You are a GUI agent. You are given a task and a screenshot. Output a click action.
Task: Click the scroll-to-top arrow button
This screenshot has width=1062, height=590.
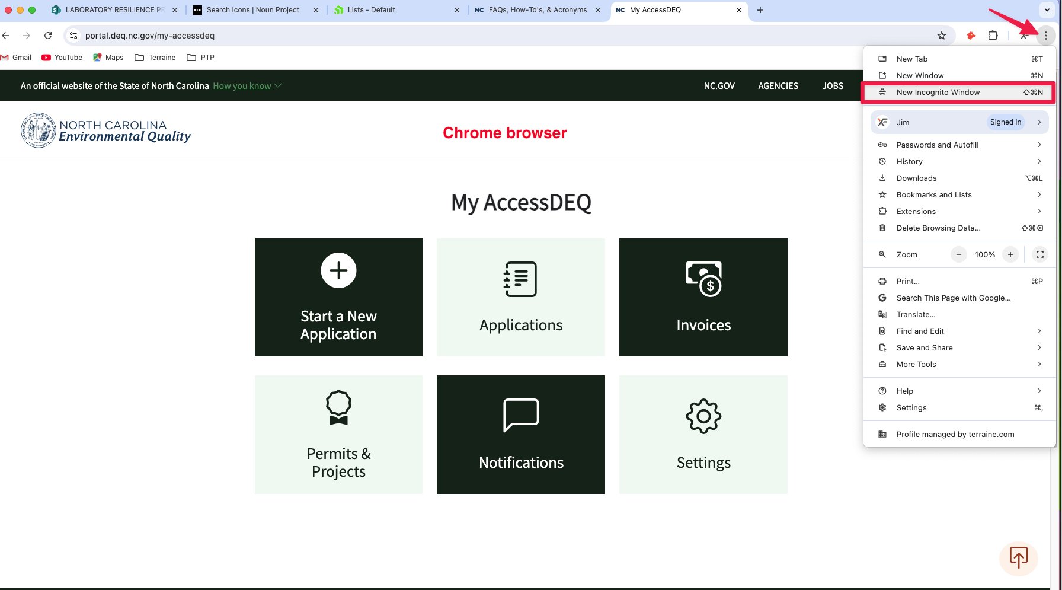click(x=1018, y=558)
